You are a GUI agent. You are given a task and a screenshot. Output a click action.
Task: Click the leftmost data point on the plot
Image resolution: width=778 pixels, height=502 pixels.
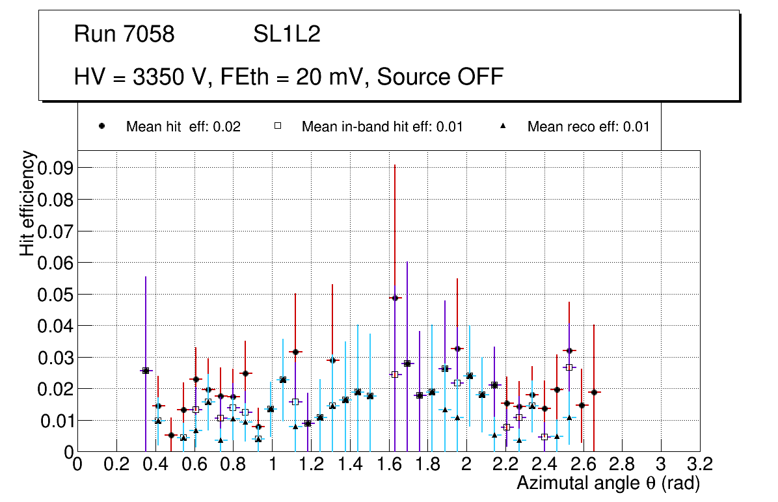pyautogui.click(x=145, y=371)
